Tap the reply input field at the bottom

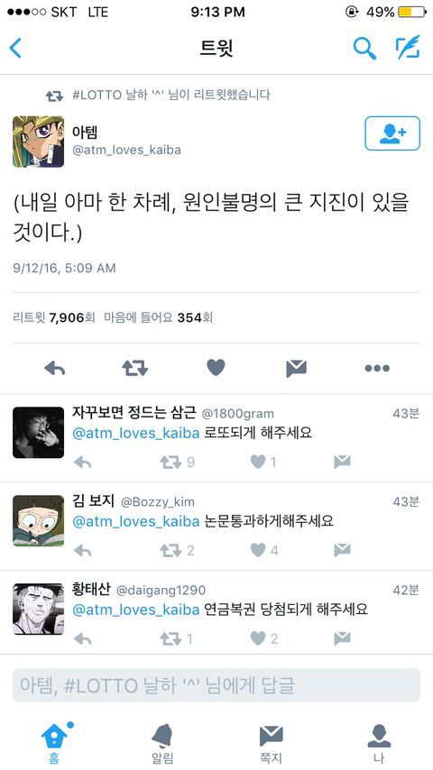(x=216, y=685)
